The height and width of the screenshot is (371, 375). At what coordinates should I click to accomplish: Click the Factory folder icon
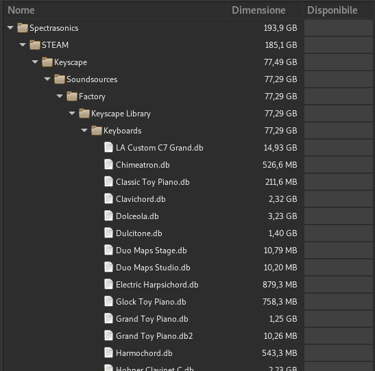[x=72, y=97]
